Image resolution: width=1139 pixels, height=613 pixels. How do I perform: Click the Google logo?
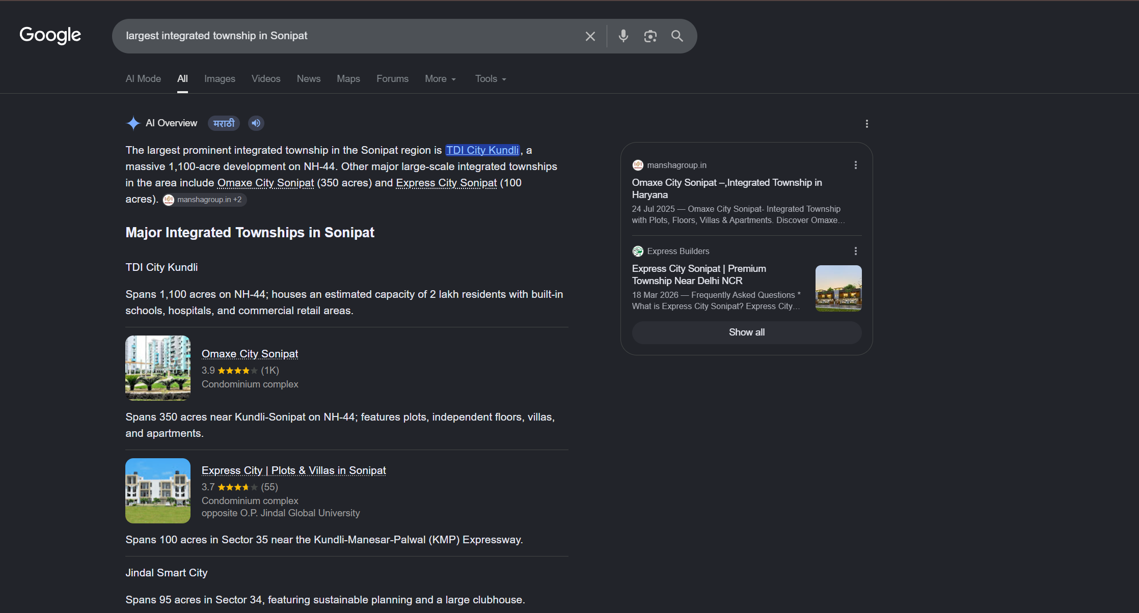click(x=50, y=35)
